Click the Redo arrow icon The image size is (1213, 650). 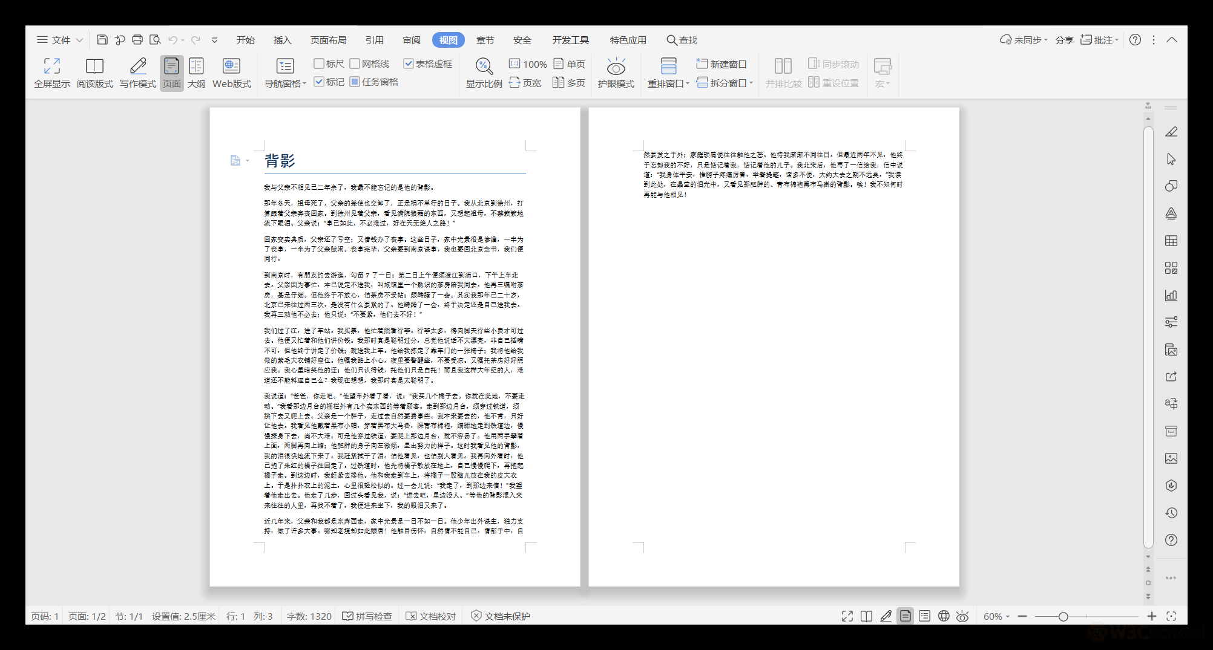pyautogui.click(x=196, y=40)
